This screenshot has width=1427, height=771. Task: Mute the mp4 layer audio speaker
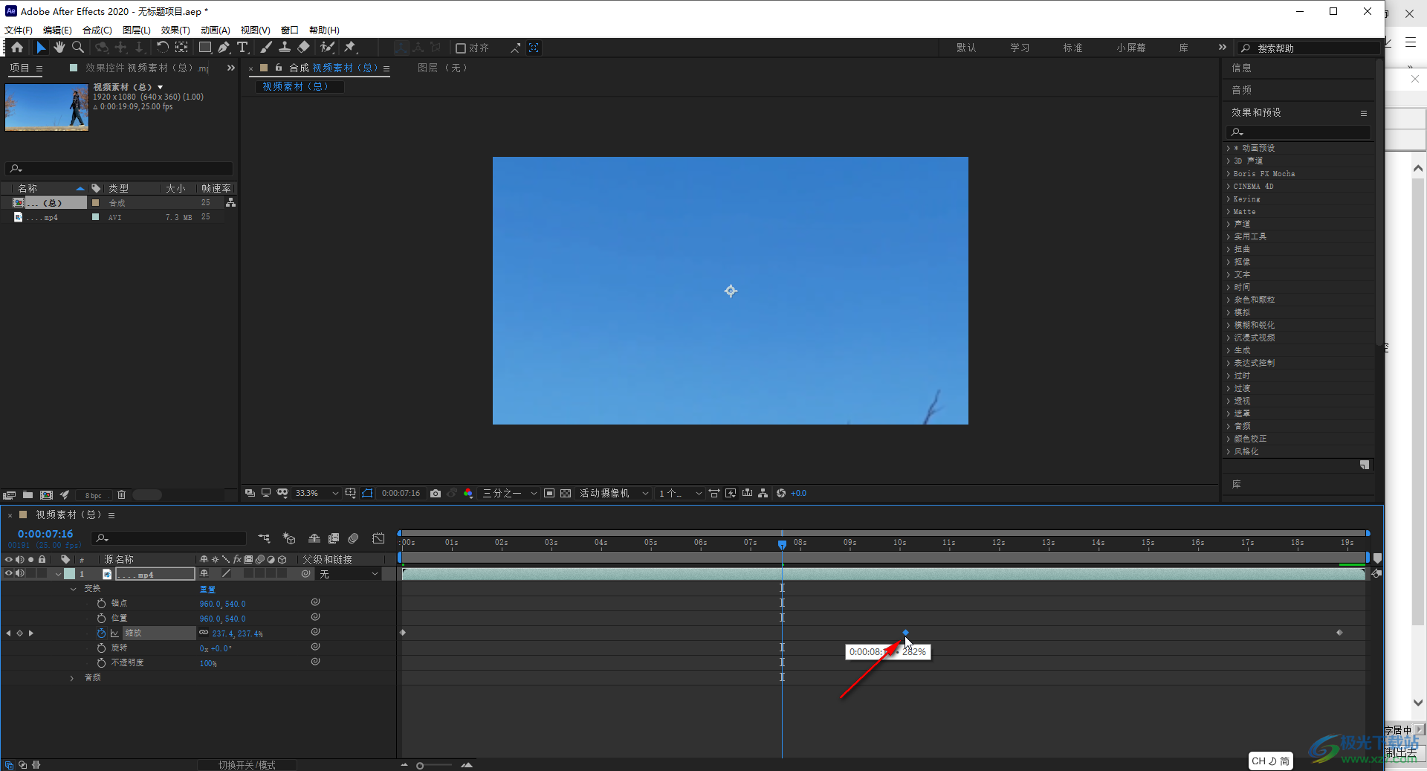click(x=20, y=574)
